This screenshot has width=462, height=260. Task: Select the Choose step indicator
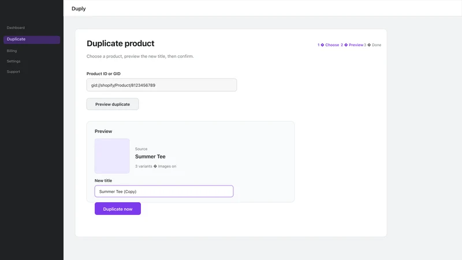(x=328, y=45)
